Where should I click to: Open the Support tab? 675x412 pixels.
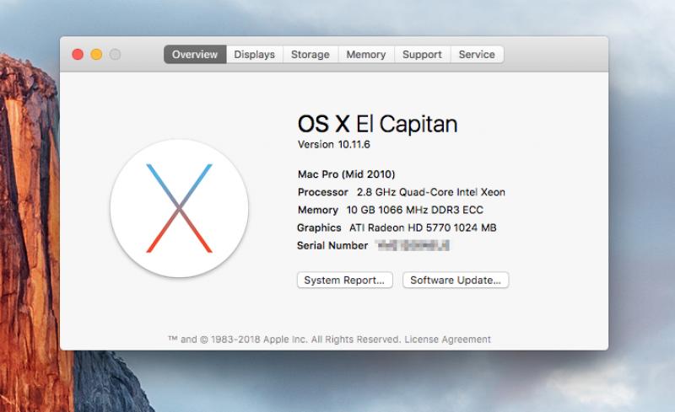point(423,55)
